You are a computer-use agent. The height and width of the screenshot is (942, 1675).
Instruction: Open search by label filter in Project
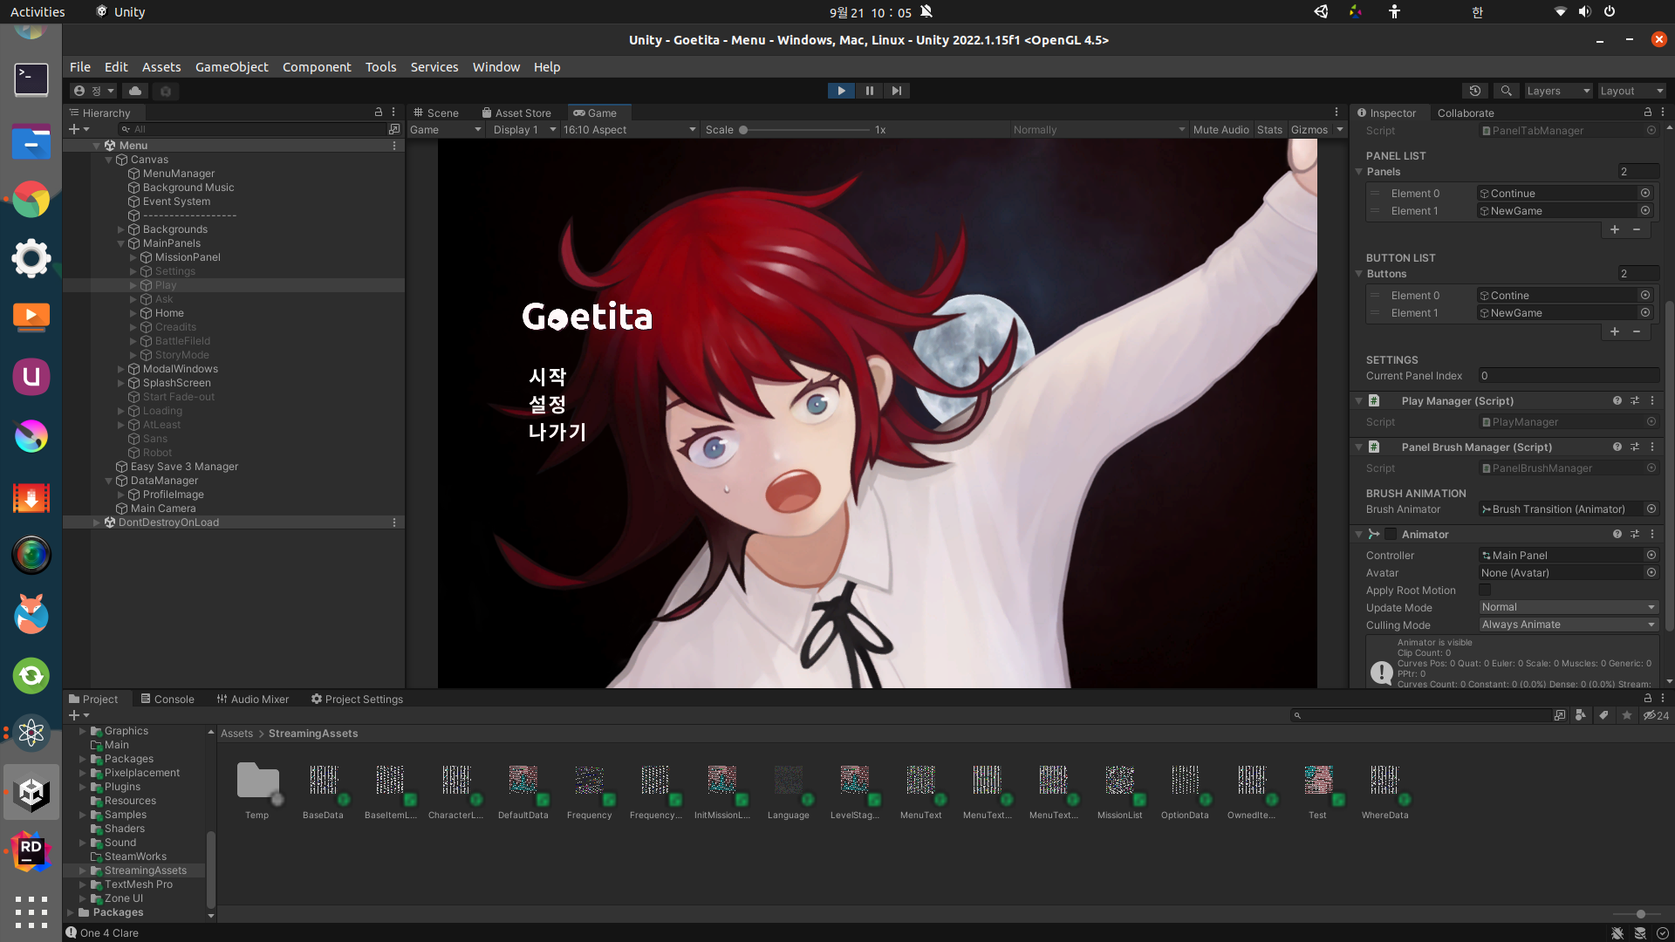(x=1603, y=715)
